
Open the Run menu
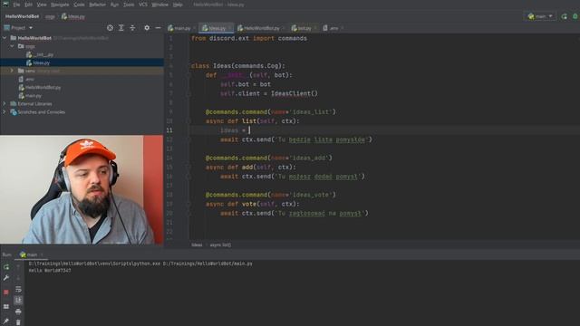coord(115,5)
